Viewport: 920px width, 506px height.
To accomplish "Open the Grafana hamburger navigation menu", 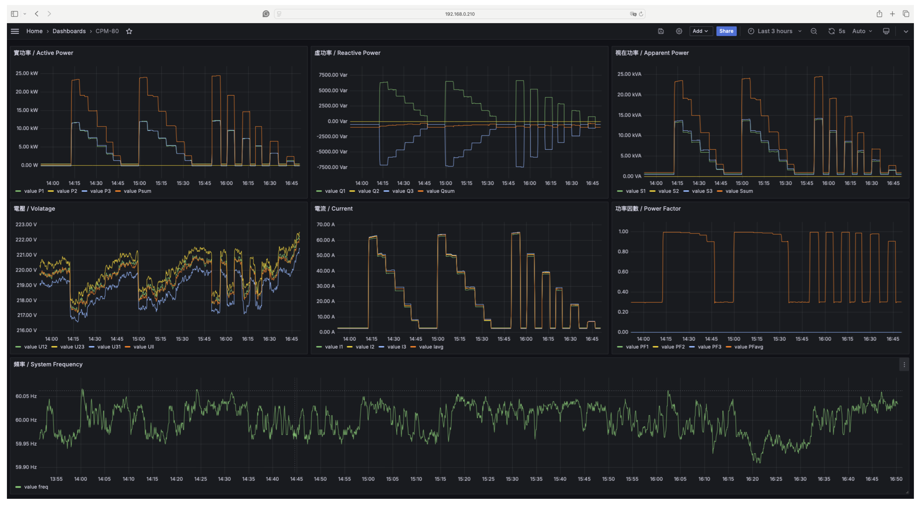I will pyautogui.click(x=15, y=31).
